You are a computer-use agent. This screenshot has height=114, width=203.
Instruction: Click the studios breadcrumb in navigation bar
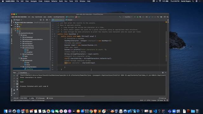pos(49,17)
